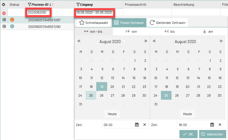Click Prozess-ID cell 202008201046501290
228x140 pixels.
pyautogui.click(x=44, y=27)
